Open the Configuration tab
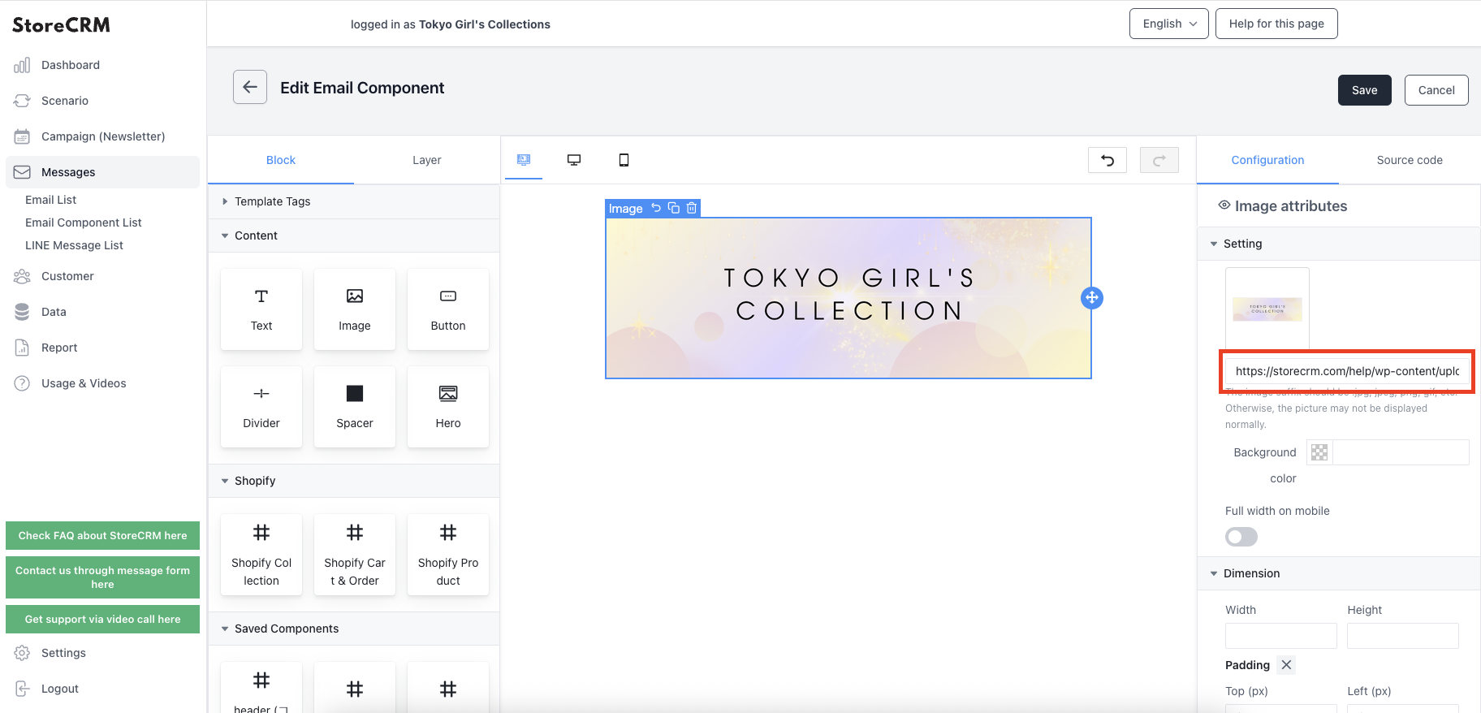The height and width of the screenshot is (713, 1481). point(1268,160)
